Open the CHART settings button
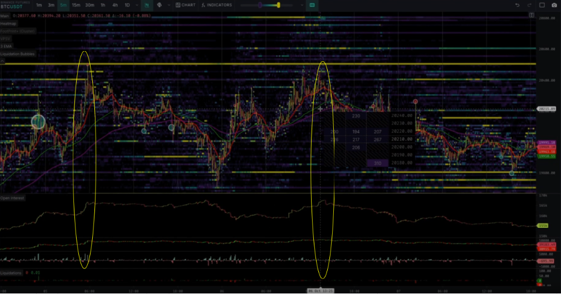The image size is (561, 294). (186, 5)
